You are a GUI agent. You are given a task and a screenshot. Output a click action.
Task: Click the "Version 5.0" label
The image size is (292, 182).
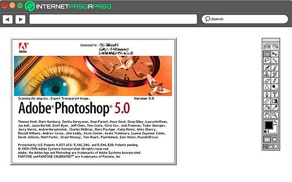click(144, 98)
